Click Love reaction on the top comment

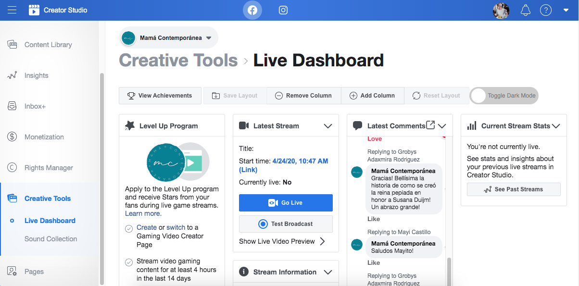coord(375,139)
